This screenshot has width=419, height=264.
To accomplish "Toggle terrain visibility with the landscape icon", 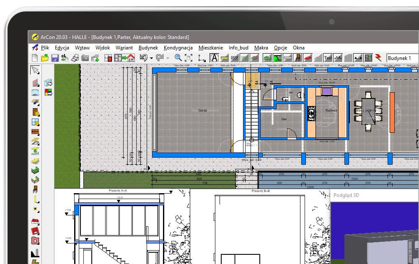I will [267, 58].
